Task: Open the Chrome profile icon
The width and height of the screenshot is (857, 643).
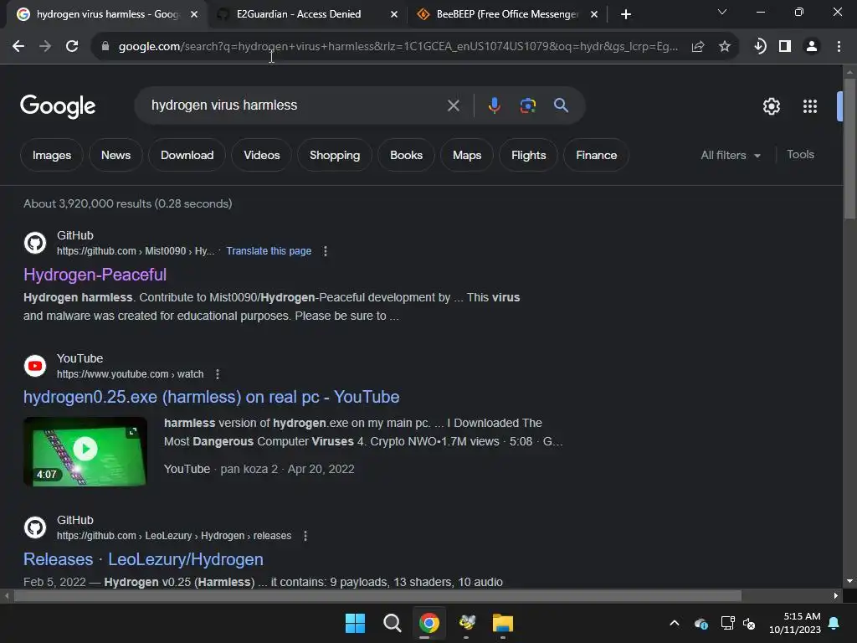Action: [x=812, y=47]
